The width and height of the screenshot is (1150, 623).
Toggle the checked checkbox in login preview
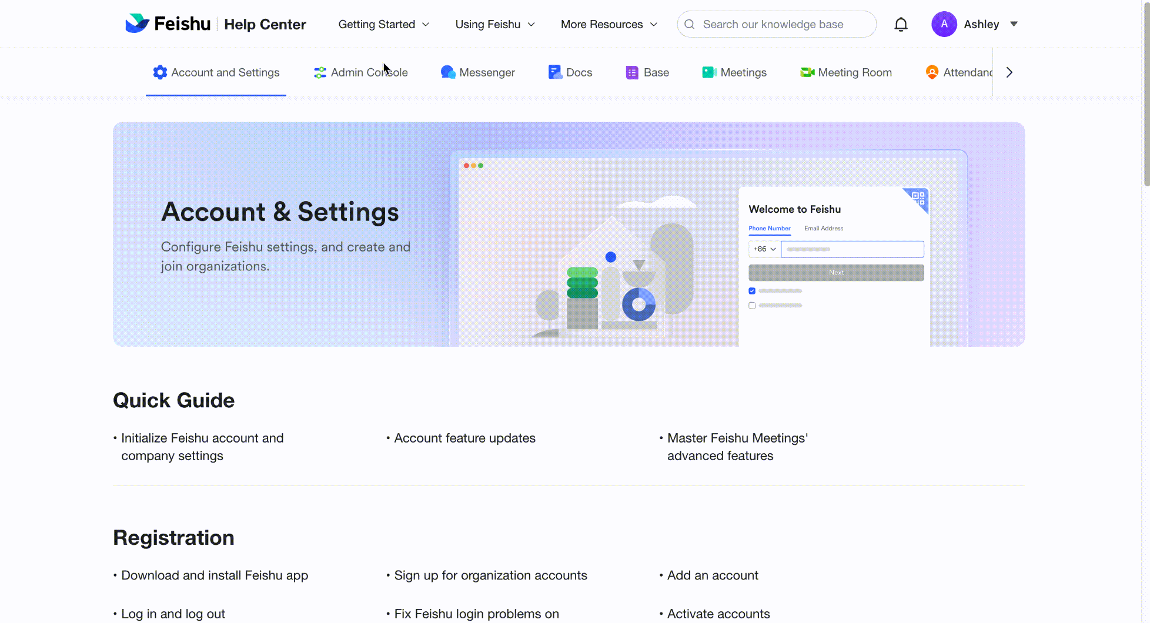pos(752,291)
